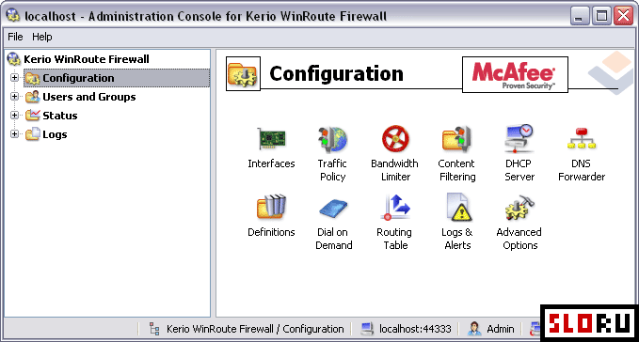Close the Administration Console window

pyautogui.click(x=624, y=16)
